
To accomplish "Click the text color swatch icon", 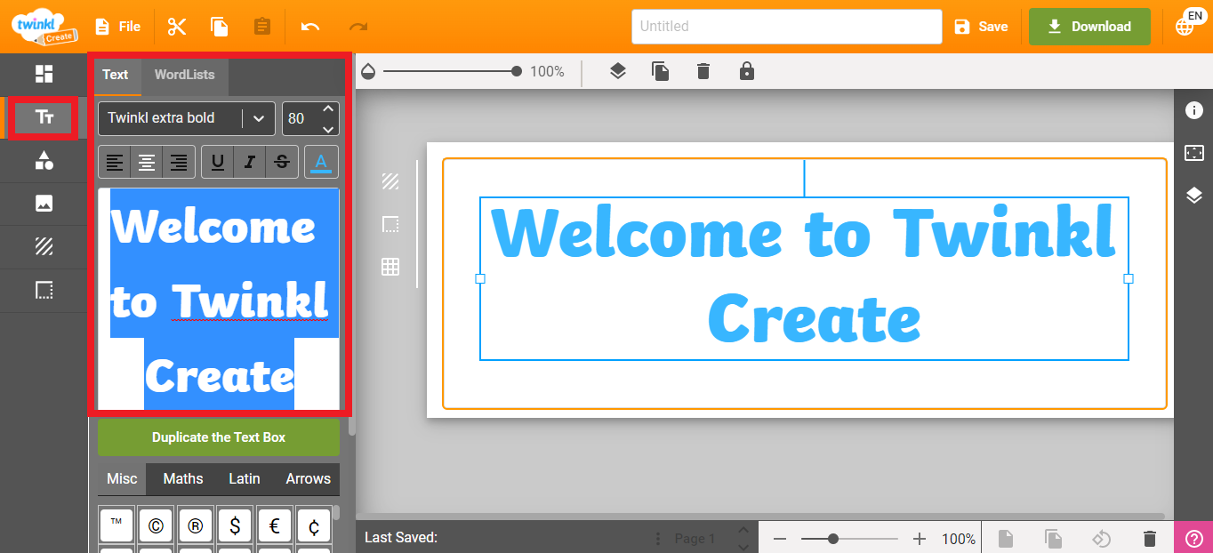I will [321, 162].
